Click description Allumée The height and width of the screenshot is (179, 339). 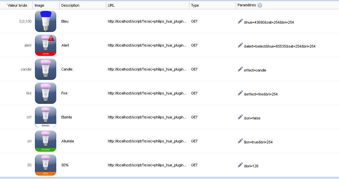pos(68,141)
